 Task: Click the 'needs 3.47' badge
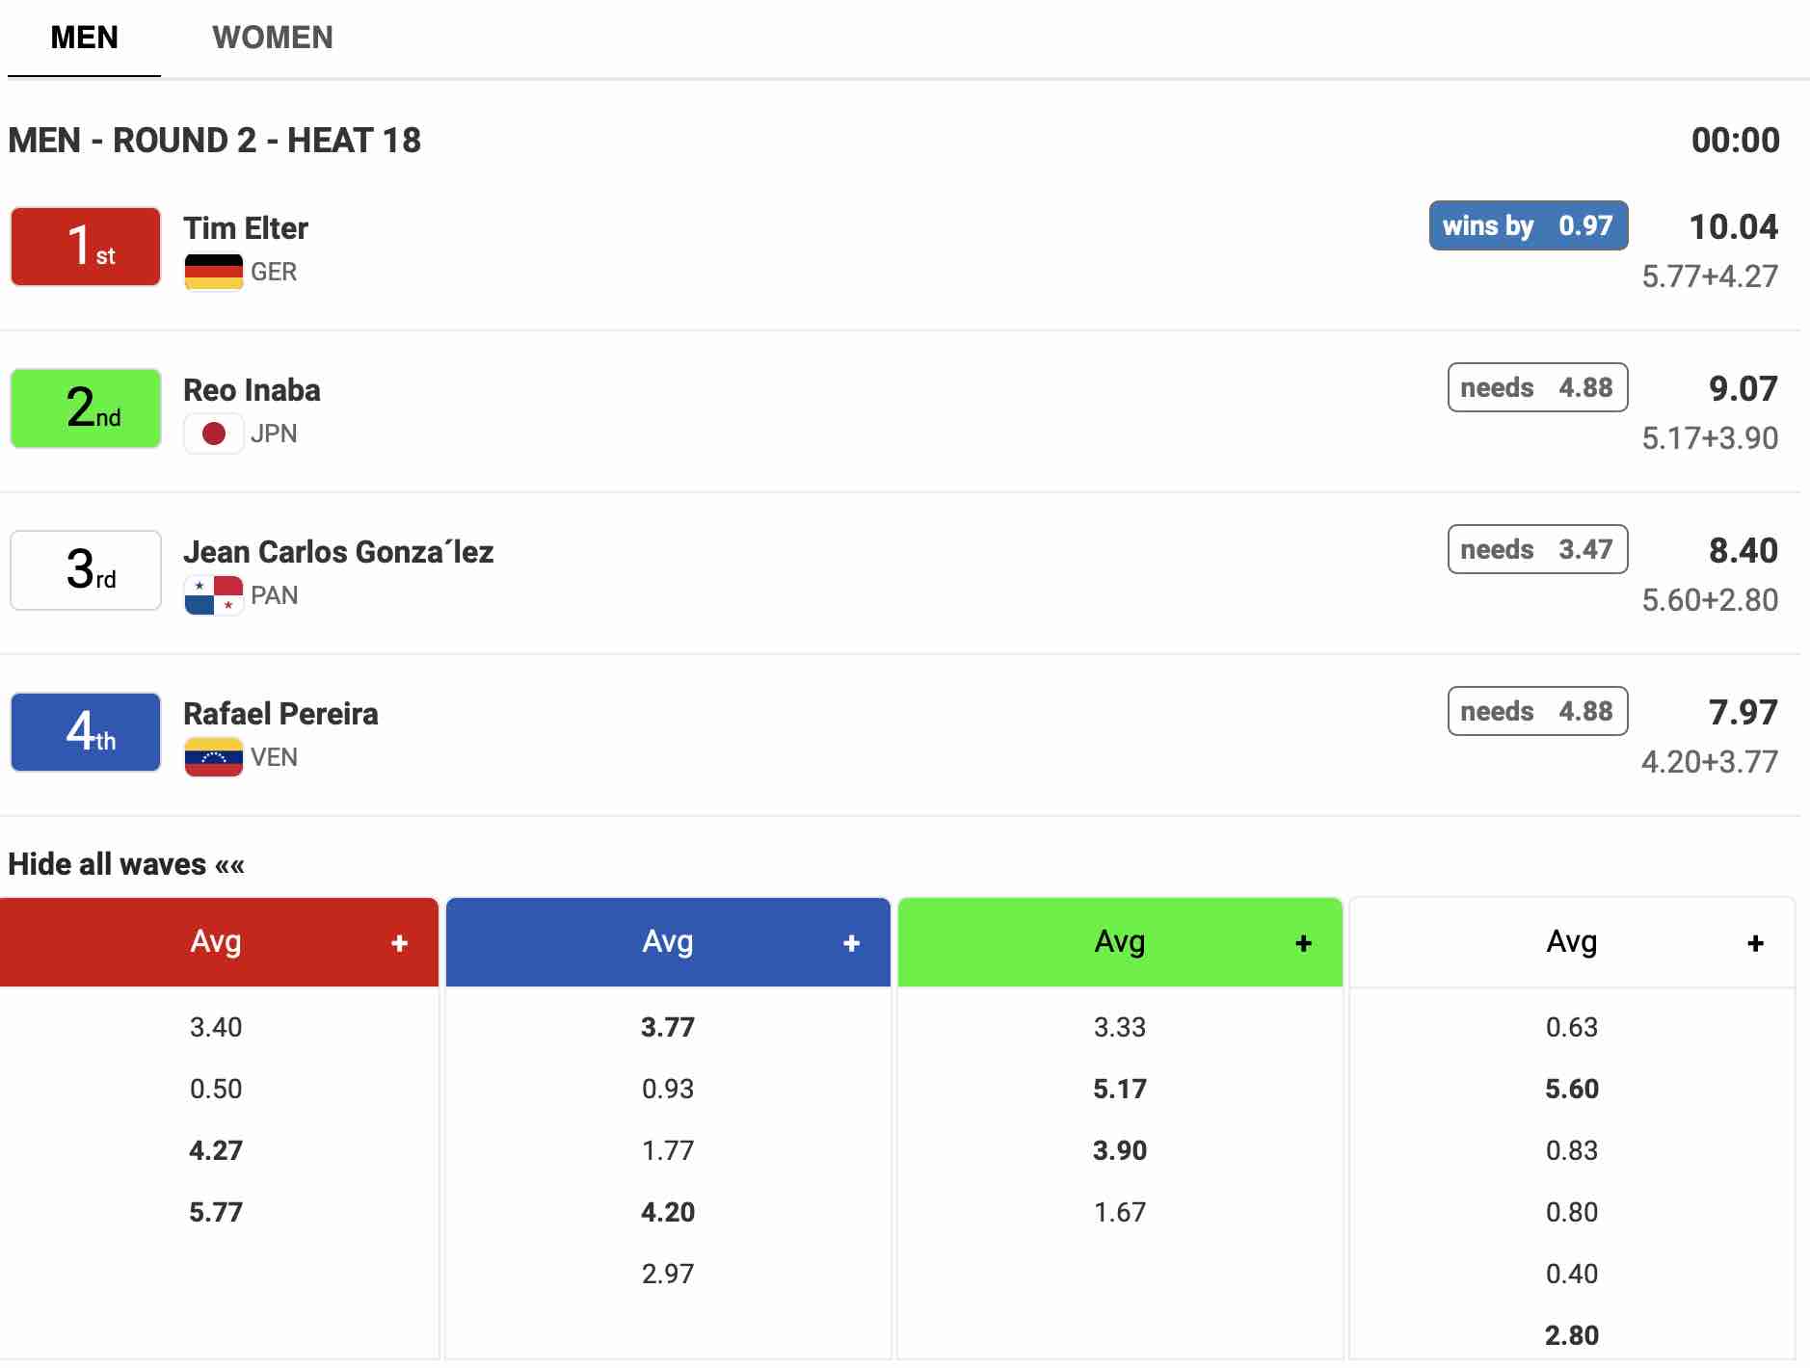[1537, 549]
